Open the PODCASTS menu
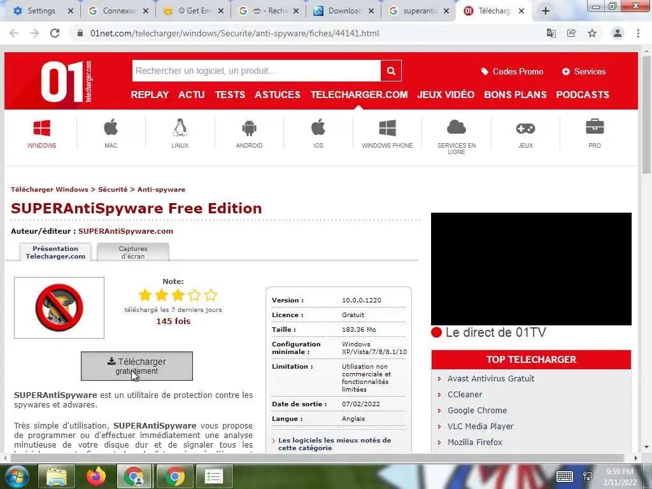This screenshot has height=489, width=652. [583, 94]
